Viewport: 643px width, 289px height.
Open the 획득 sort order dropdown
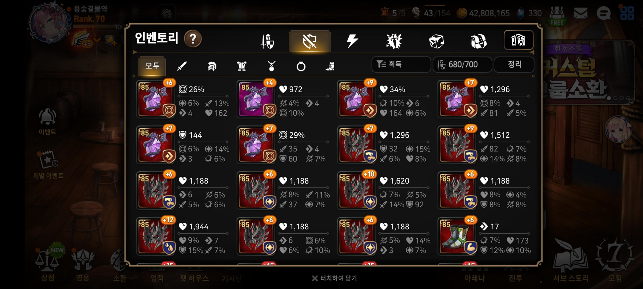(401, 64)
